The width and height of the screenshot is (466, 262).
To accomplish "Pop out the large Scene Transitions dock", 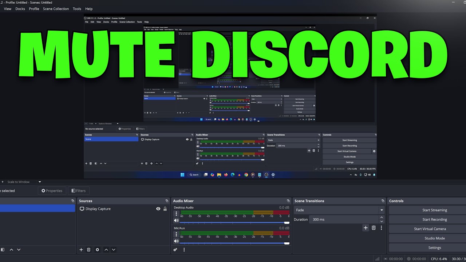I will coord(383,201).
